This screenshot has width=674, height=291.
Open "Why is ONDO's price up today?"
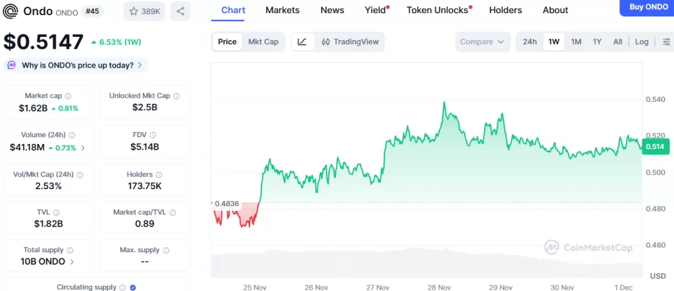click(76, 65)
